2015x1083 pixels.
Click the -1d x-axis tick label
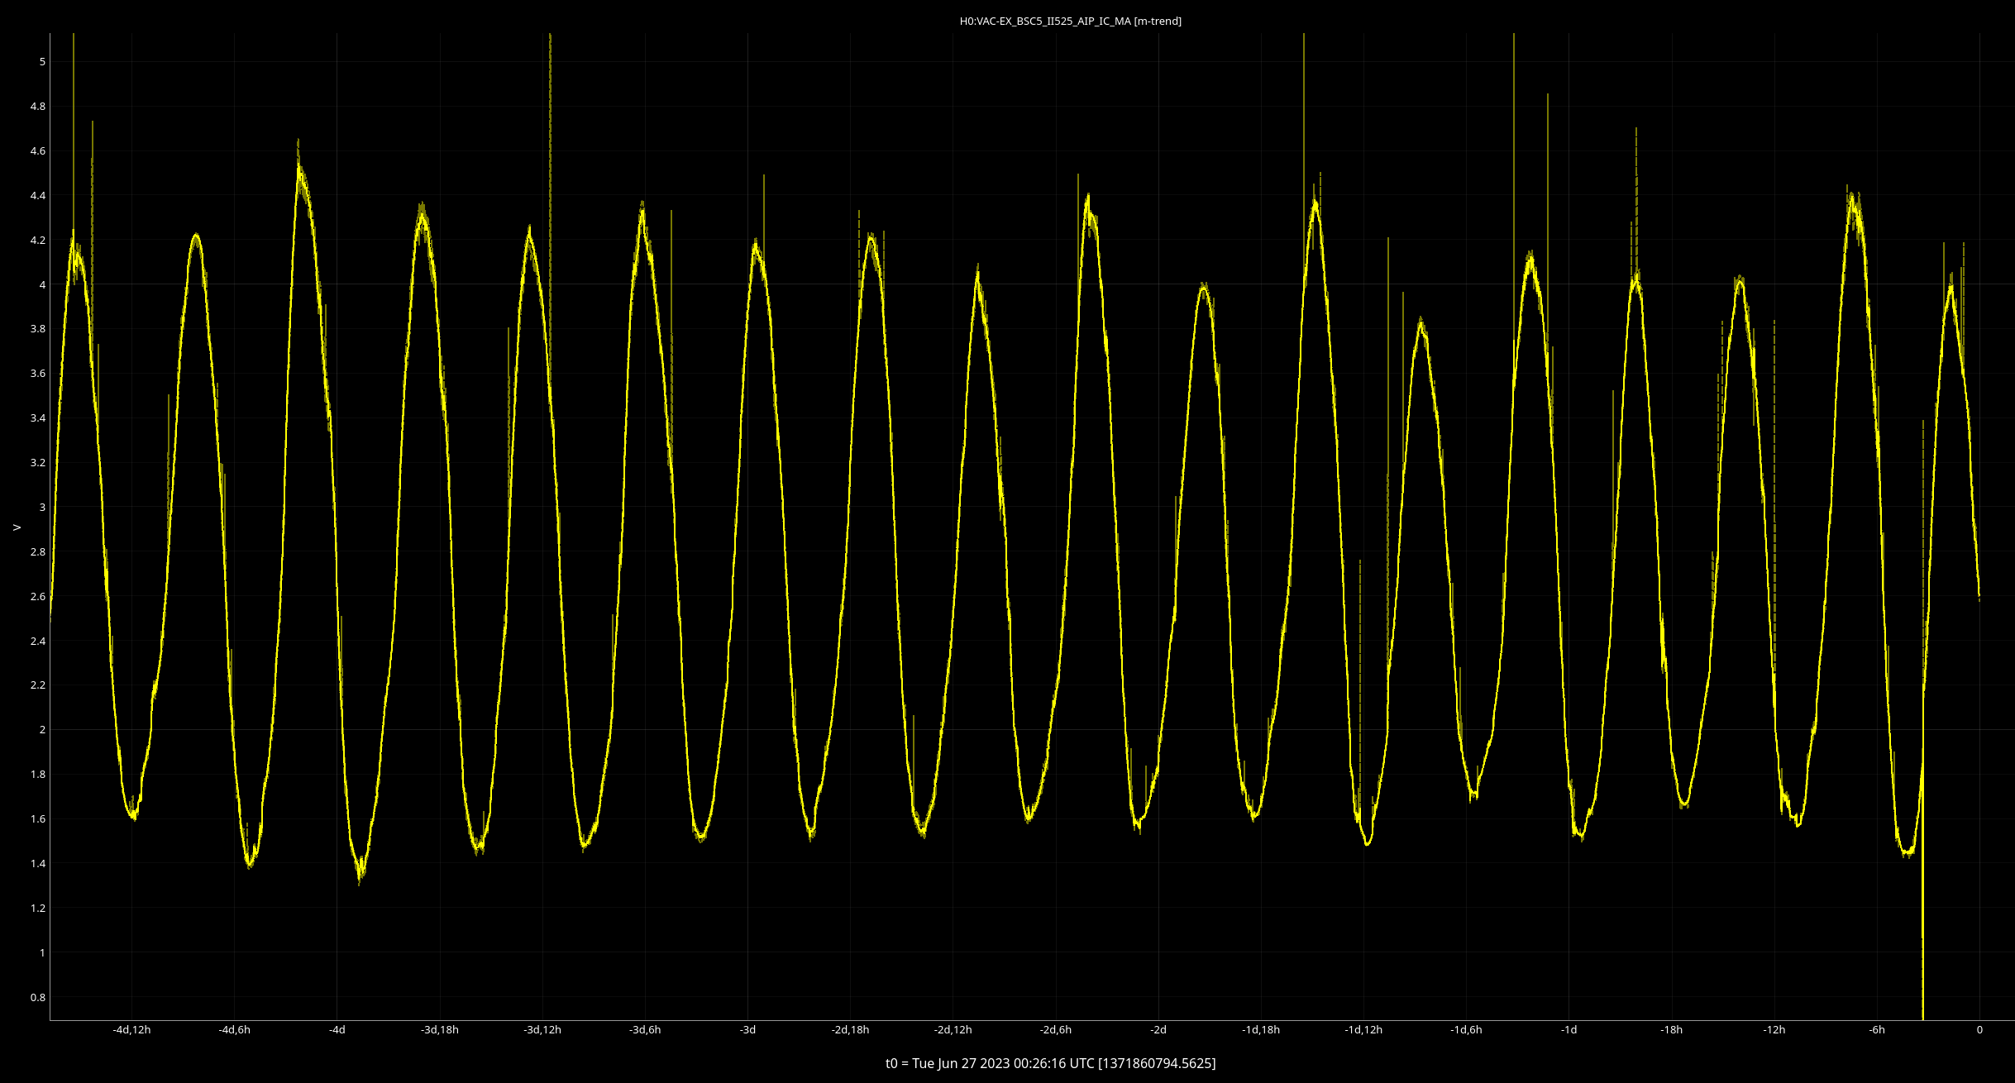point(1569,1030)
